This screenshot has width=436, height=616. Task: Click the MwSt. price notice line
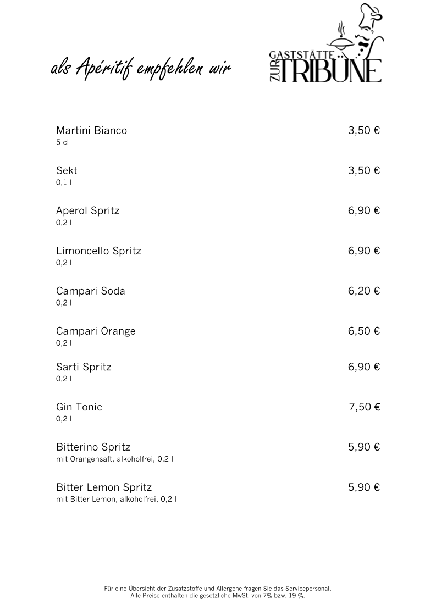(218, 596)
